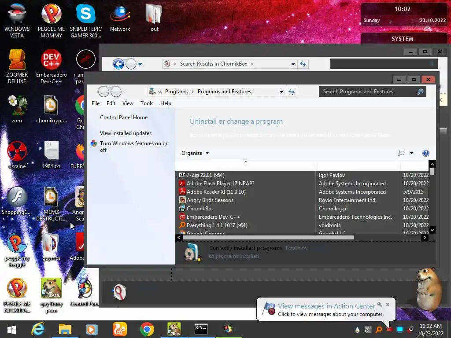Go to Control Panel Home
451x338 pixels.
click(124, 117)
